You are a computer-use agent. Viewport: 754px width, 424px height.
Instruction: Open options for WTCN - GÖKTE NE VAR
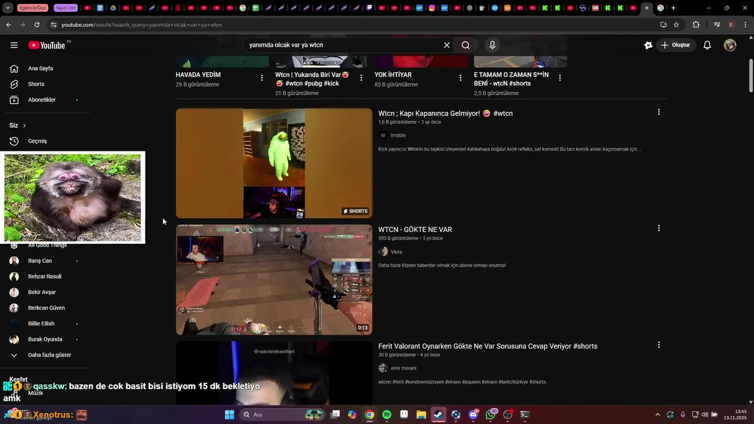pyautogui.click(x=659, y=228)
